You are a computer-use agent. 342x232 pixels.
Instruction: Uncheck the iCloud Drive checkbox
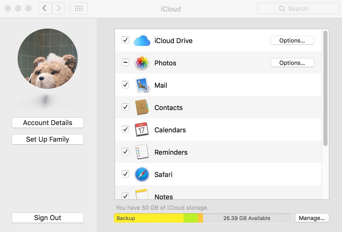[x=125, y=40]
